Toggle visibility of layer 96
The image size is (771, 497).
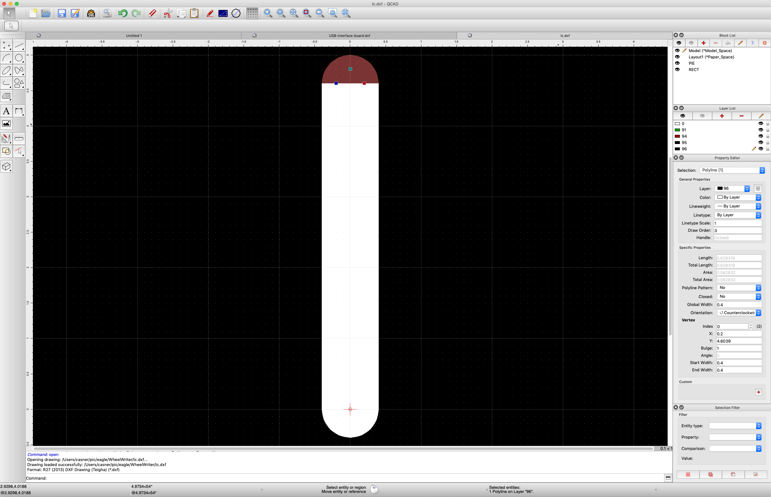[761, 149]
